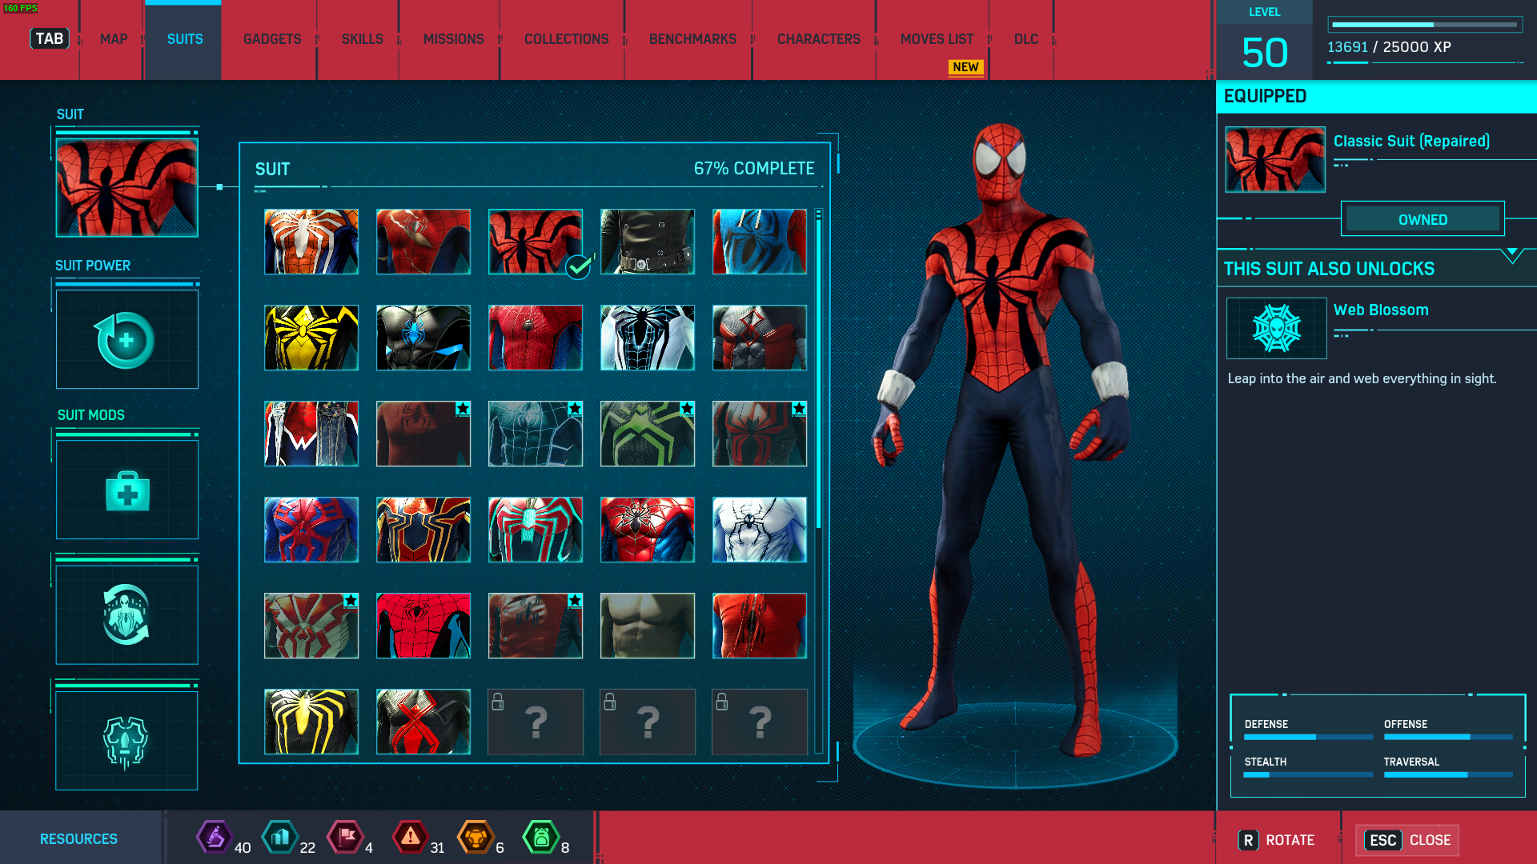Expand the This Suit Also Unlocks chevron
Screen dimensions: 1537x864
click(1511, 255)
